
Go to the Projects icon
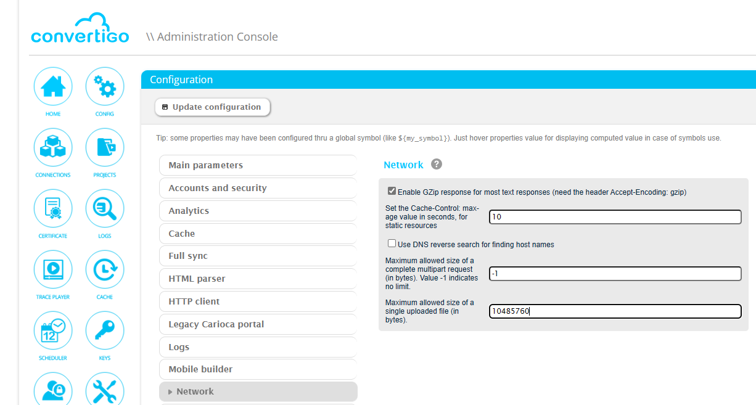pos(105,147)
